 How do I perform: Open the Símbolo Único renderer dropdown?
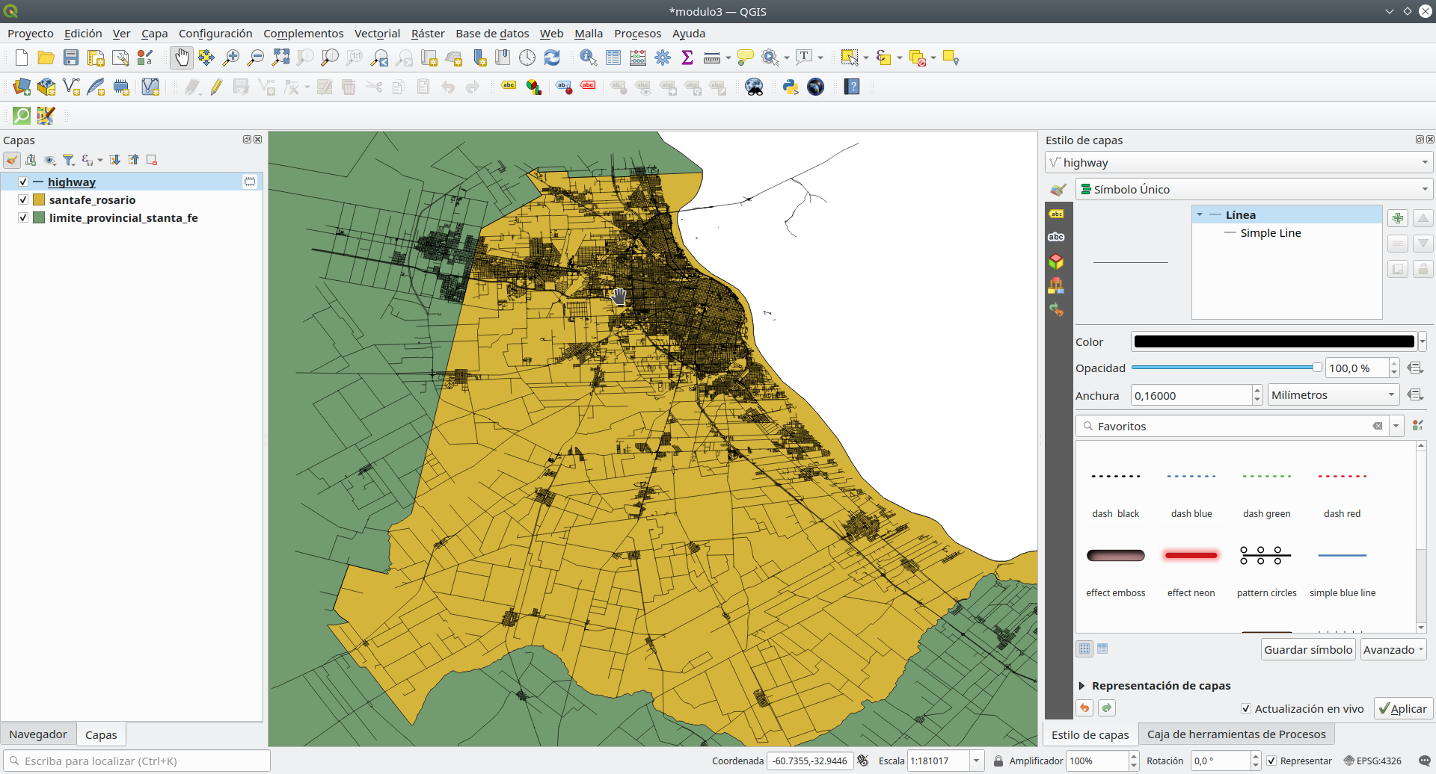1254,189
